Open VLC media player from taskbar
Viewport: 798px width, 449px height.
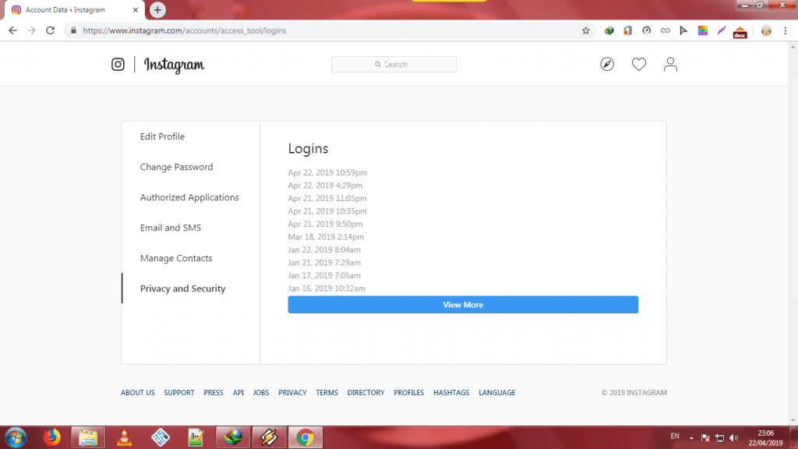(x=124, y=437)
